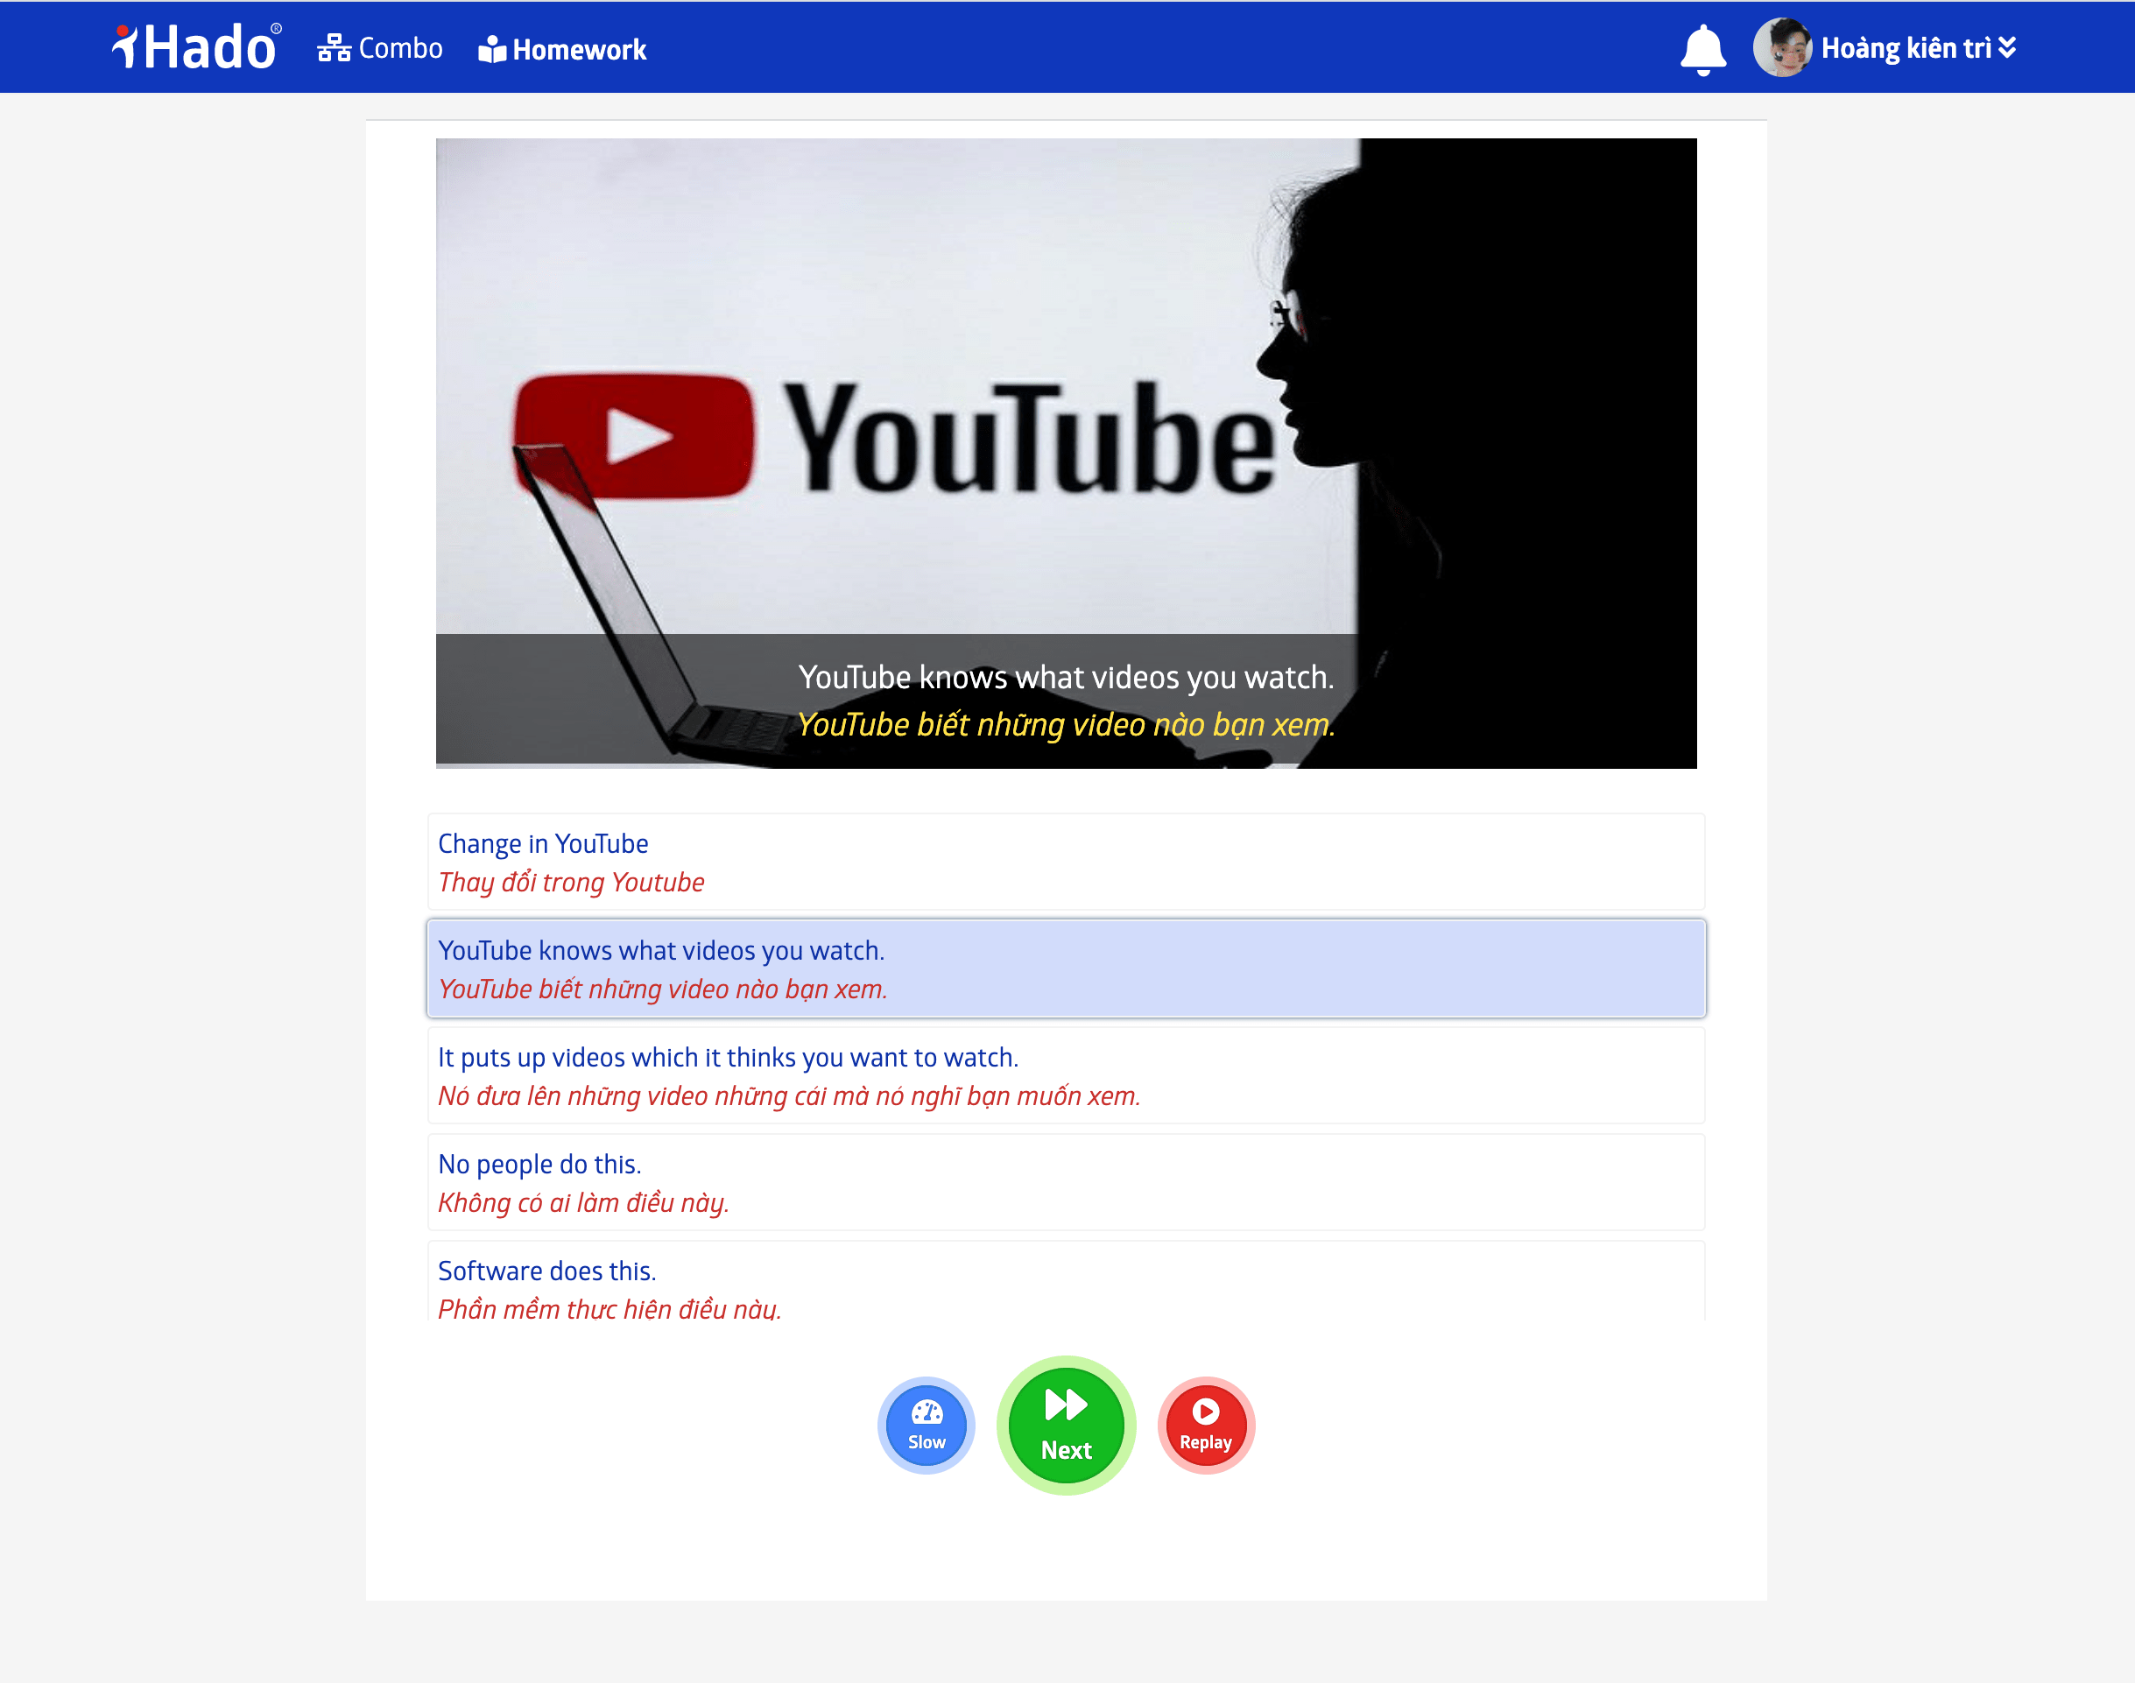Viewport: 2135px width, 1683px height.
Task: Click the Hado logo
Action: [x=197, y=47]
